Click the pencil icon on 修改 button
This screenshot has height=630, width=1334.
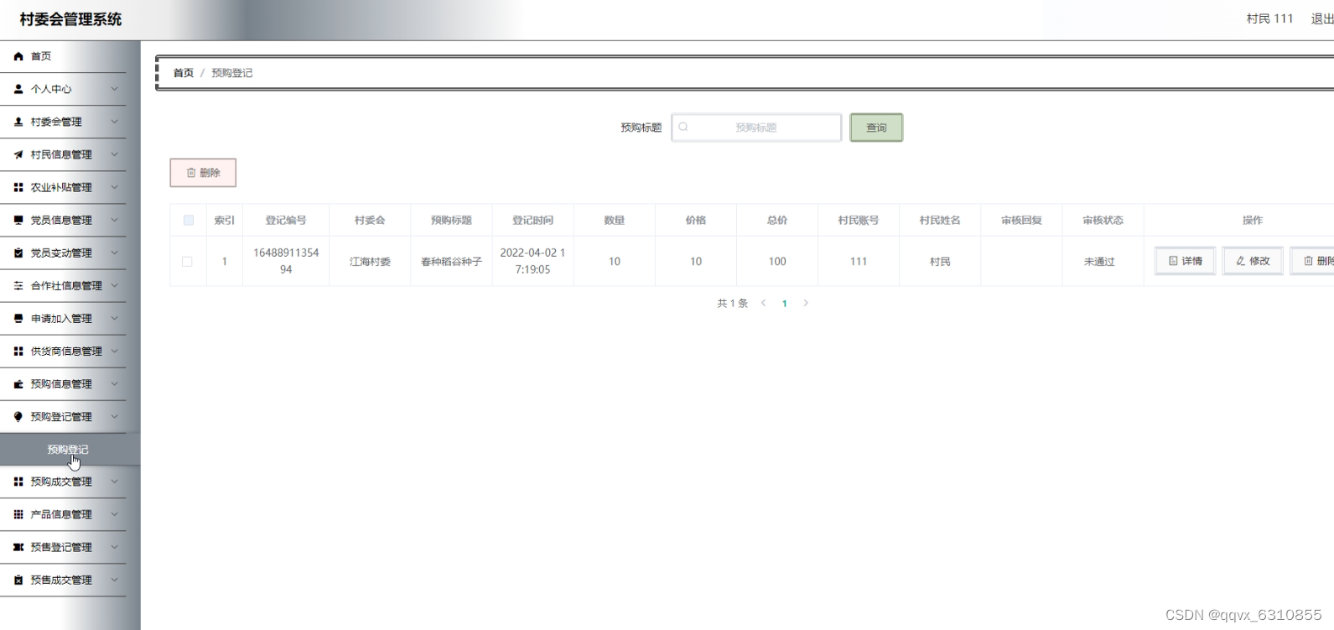coord(1241,261)
